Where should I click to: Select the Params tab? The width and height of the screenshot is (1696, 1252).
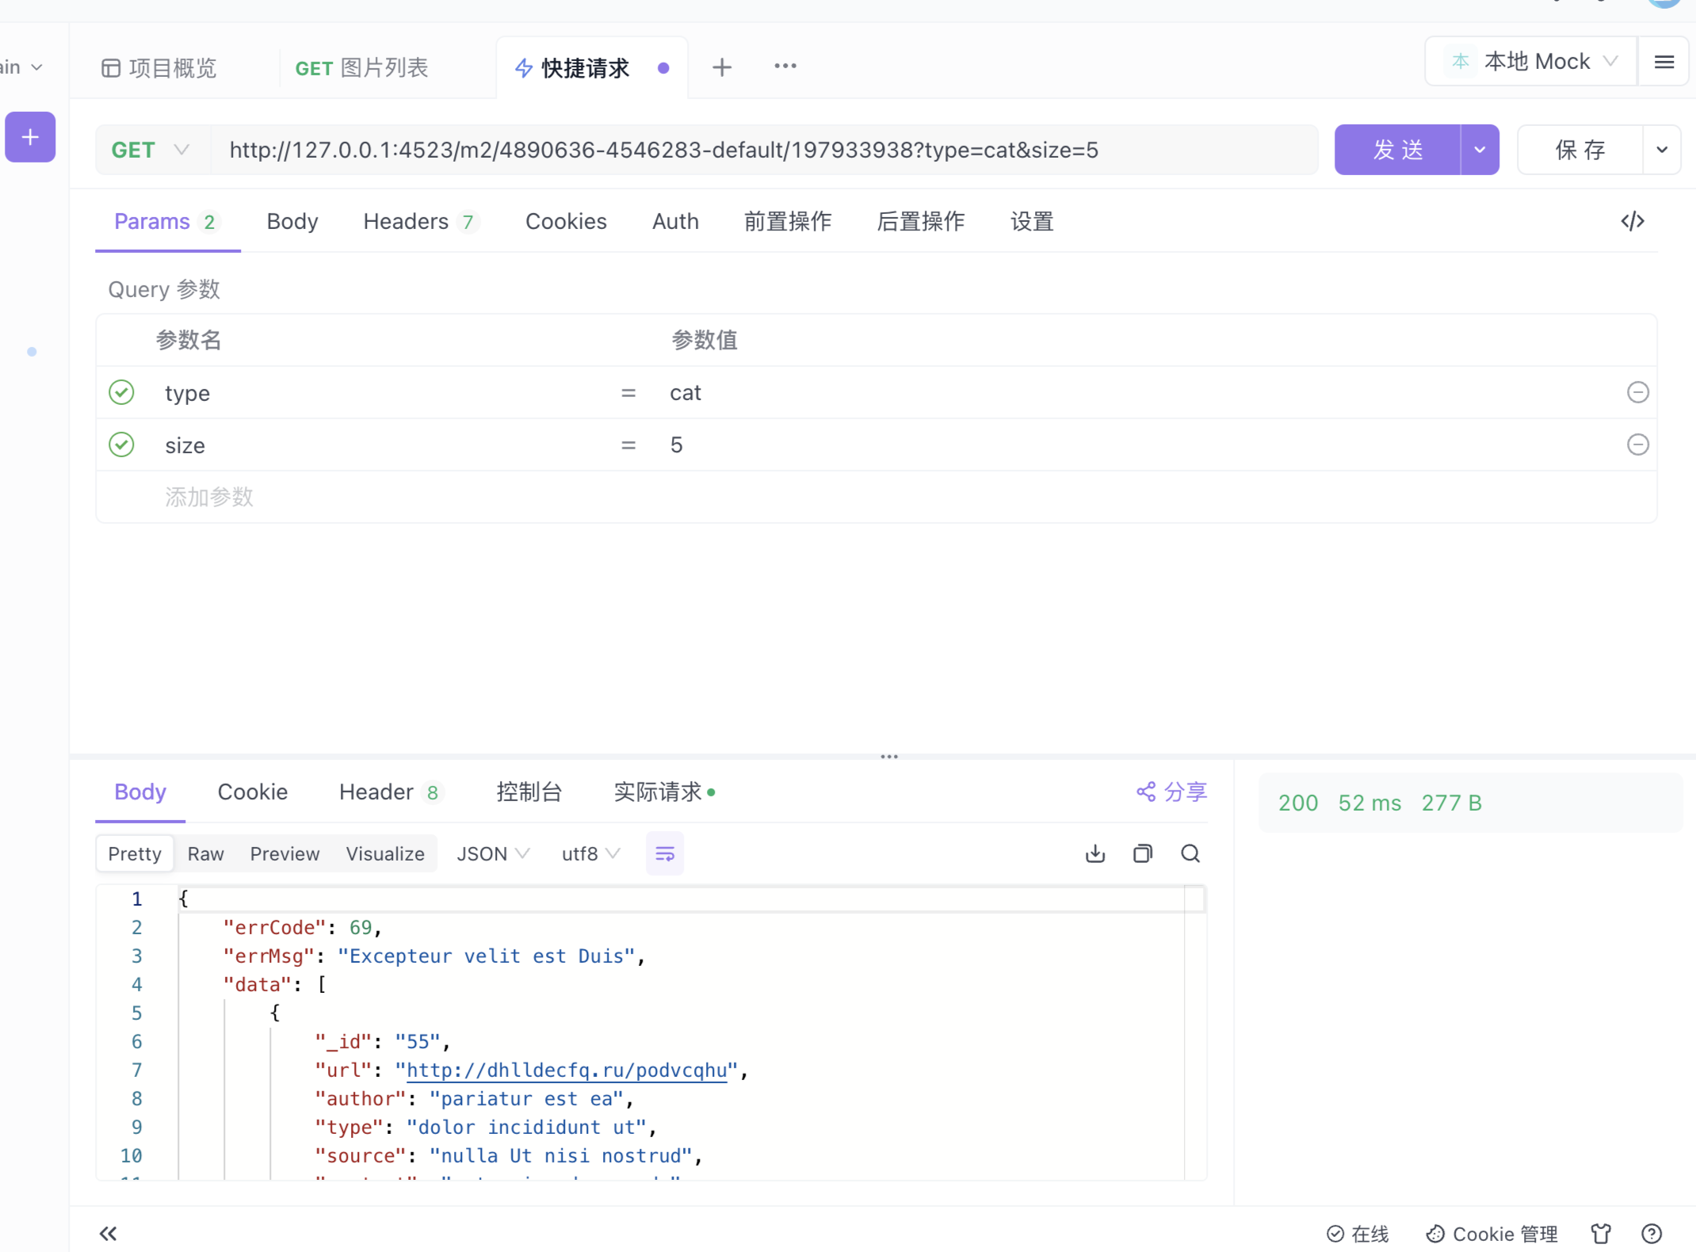(166, 221)
